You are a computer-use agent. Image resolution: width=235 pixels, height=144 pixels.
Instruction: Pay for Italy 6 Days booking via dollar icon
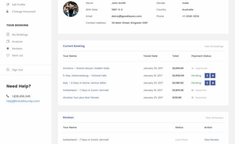(207, 83)
